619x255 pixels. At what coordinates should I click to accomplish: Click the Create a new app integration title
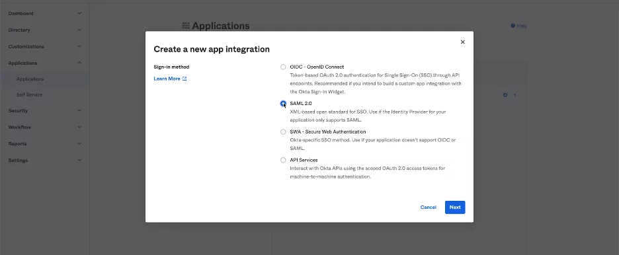click(212, 50)
